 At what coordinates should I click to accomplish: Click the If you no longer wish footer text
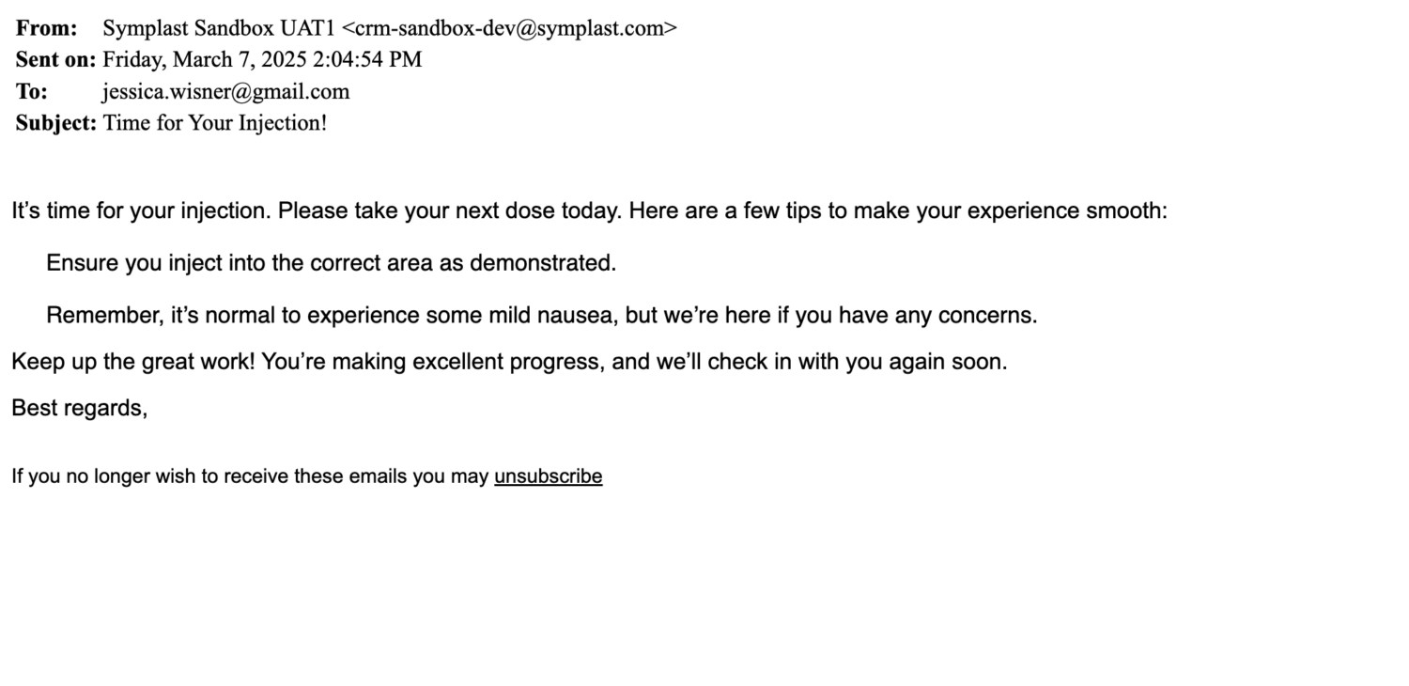click(249, 476)
